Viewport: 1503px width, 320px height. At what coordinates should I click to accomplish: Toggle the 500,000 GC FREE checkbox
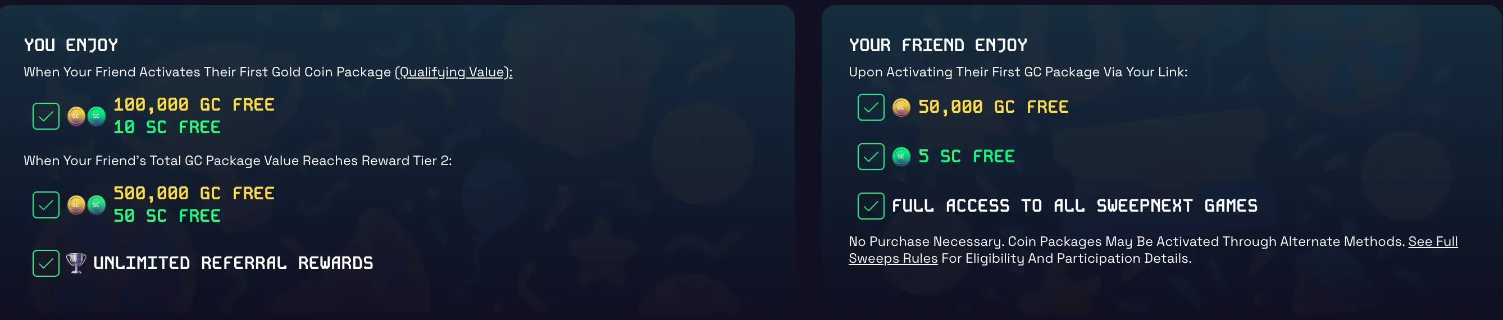click(x=46, y=204)
